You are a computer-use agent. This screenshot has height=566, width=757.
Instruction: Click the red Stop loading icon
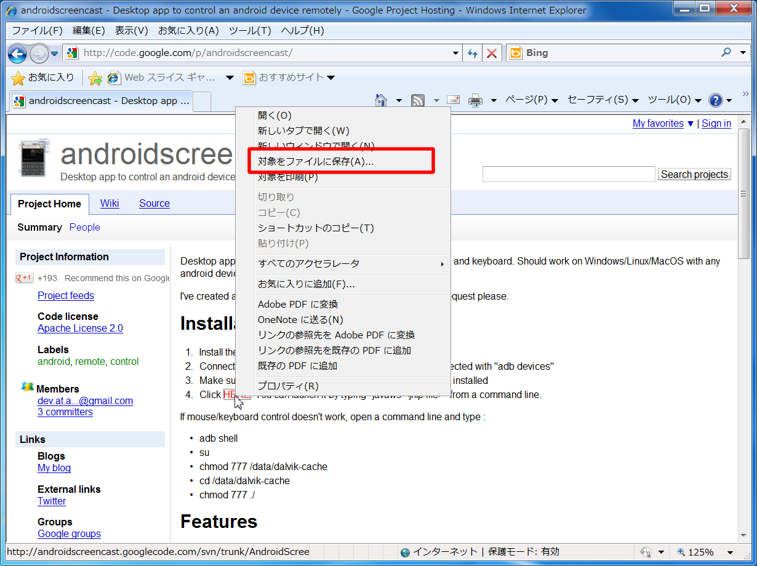tap(492, 53)
